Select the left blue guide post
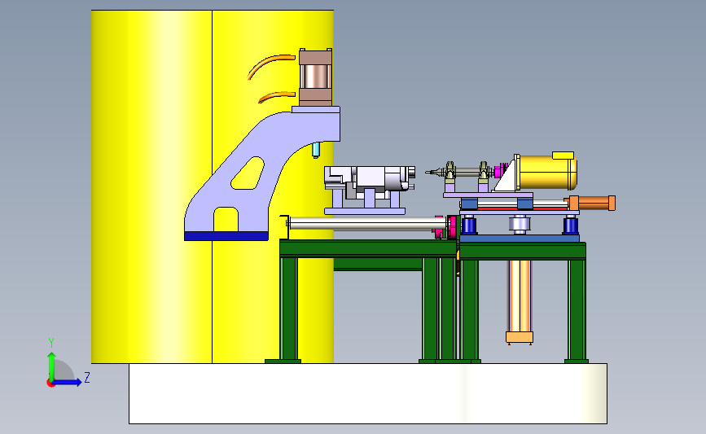This screenshot has height=434, width=706. [x=469, y=225]
